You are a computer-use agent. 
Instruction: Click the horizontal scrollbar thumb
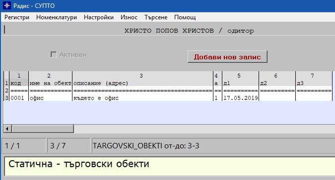[43, 129]
